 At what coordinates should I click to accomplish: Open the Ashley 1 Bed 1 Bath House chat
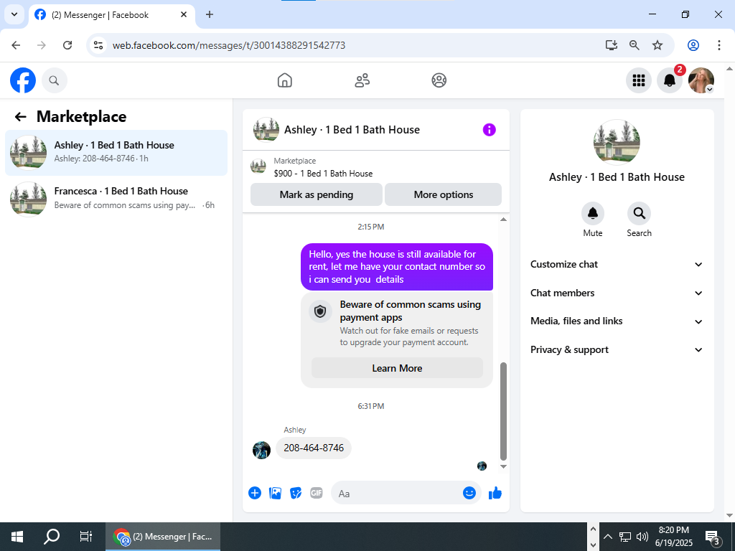click(x=116, y=152)
